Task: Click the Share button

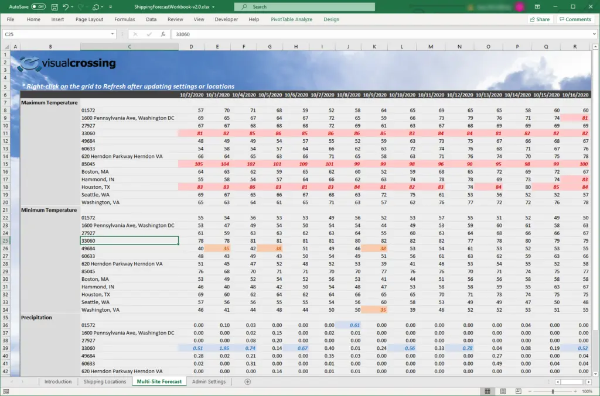Action: click(x=540, y=19)
